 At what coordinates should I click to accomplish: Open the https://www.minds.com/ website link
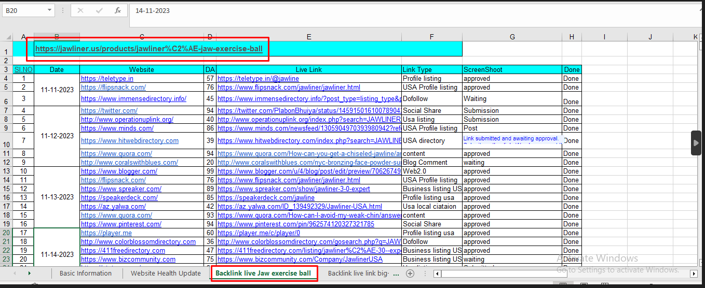117,128
